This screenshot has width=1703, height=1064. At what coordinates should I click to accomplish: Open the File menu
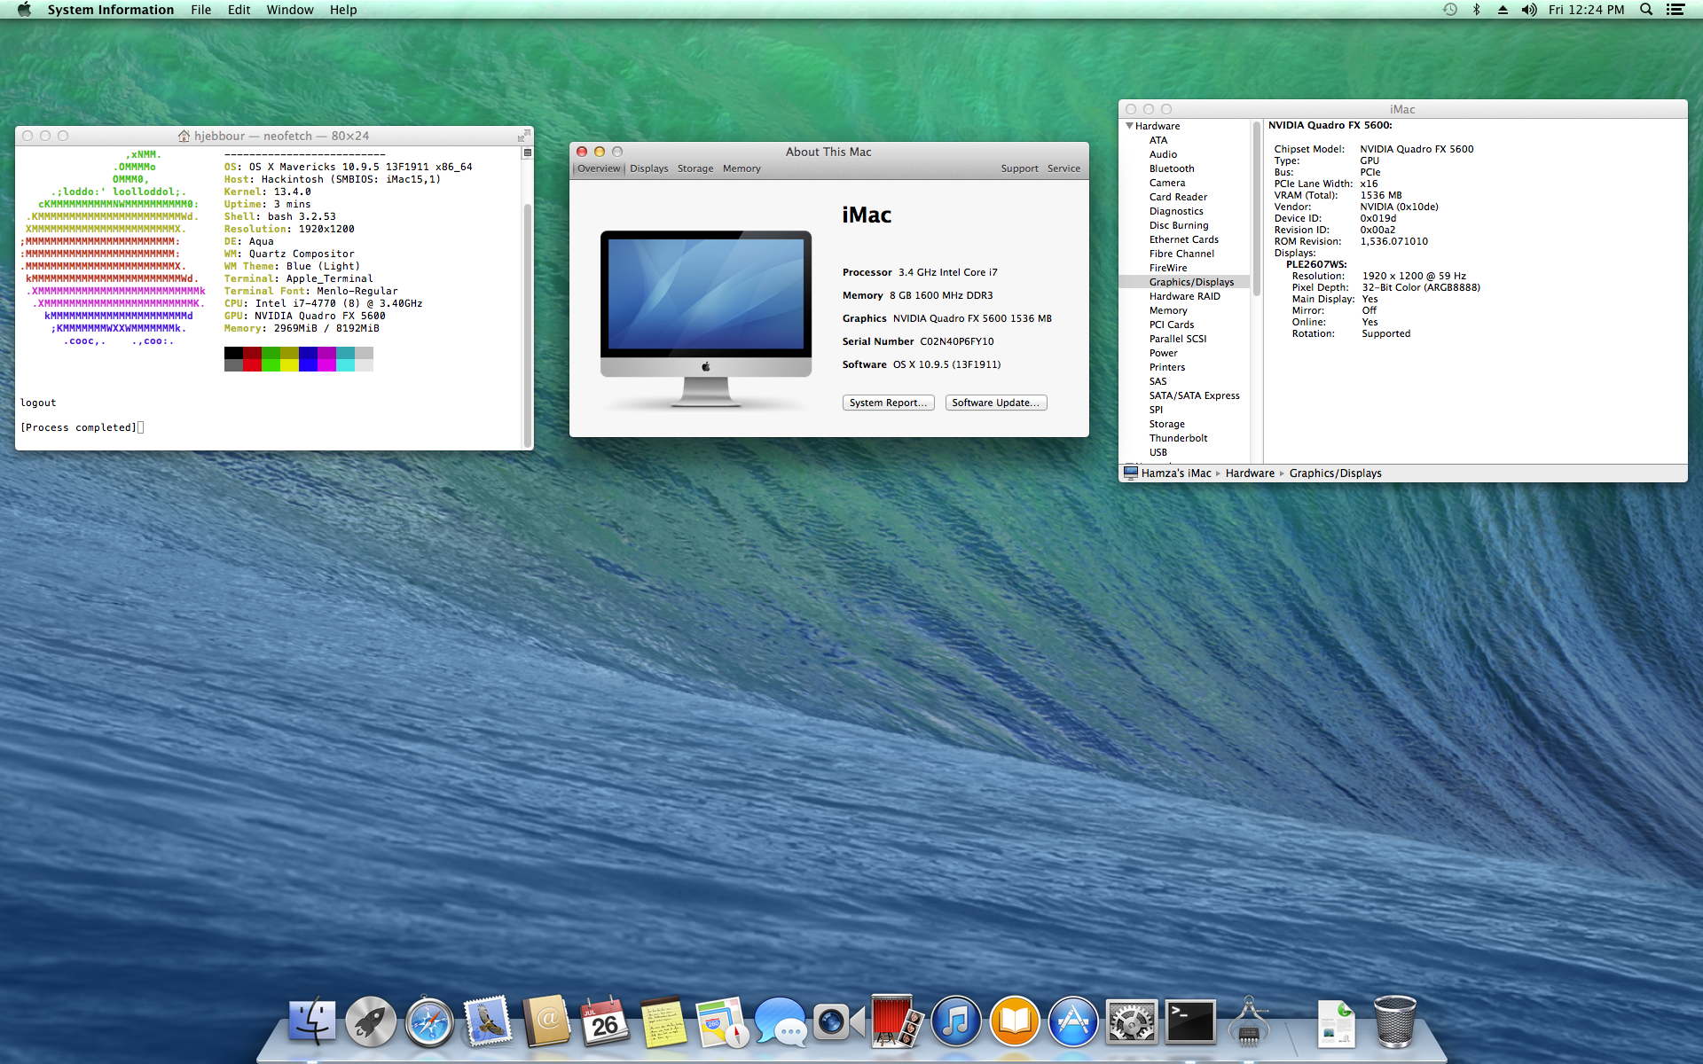click(x=200, y=10)
